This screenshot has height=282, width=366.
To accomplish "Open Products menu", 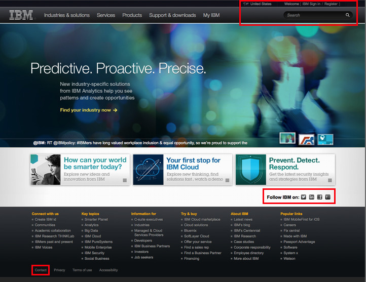I will (x=132, y=15).
